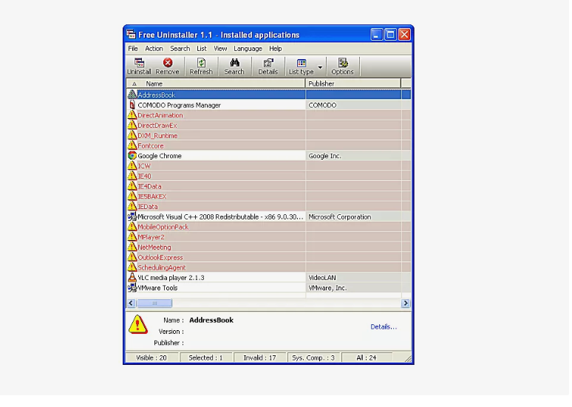Open the List menu
Viewport: 572px width, 407px height.
[x=201, y=49]
